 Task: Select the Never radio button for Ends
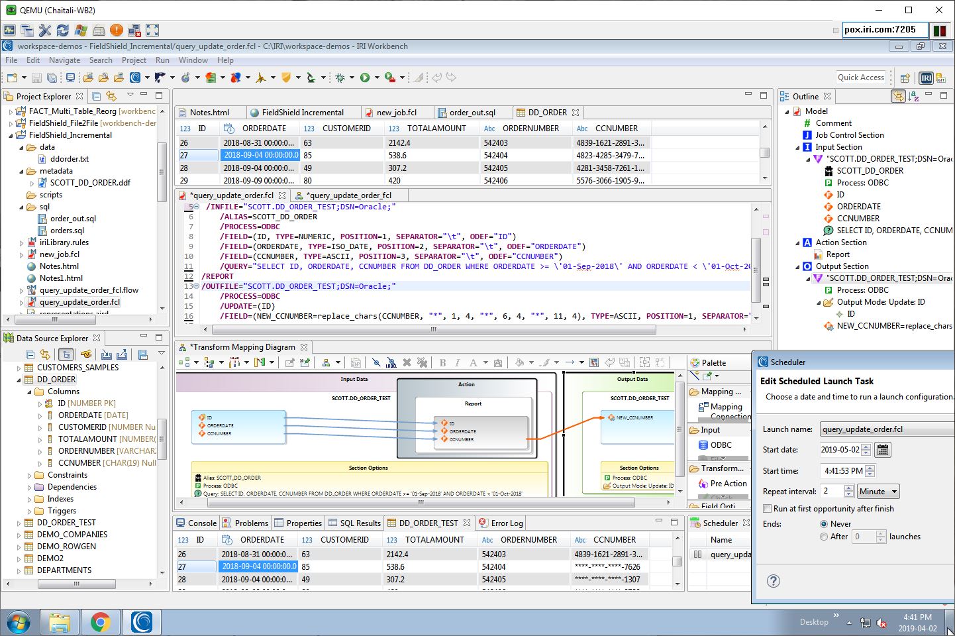click(x=824, y=524)
